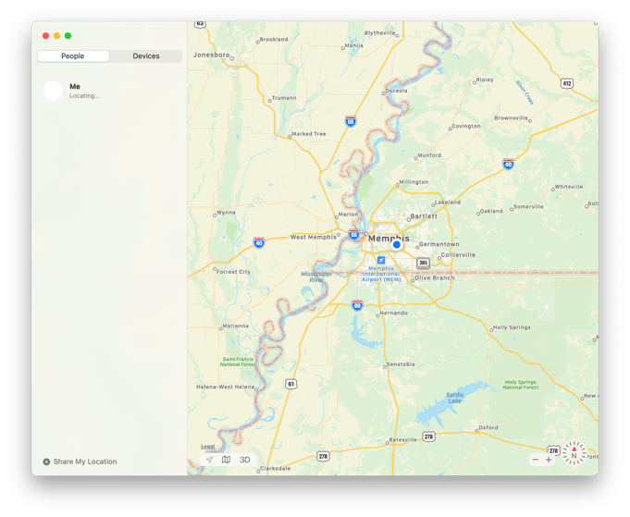
Task: Click the Osceola label
Action: pos(396,91)
